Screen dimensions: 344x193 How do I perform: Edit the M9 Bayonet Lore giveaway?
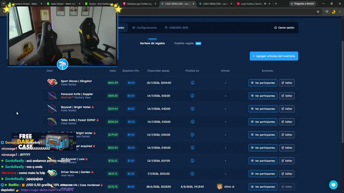(287, 161)
